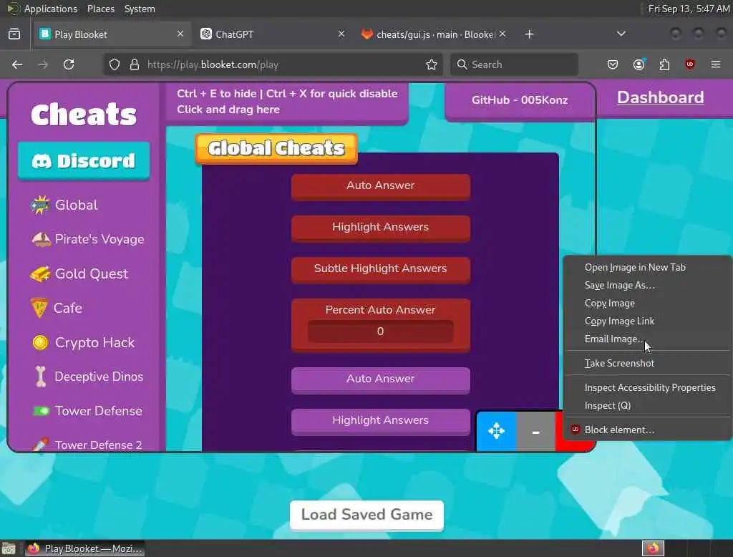Click the GitHub - 005Konz link

pyautogui.click(x=520, y=100)
